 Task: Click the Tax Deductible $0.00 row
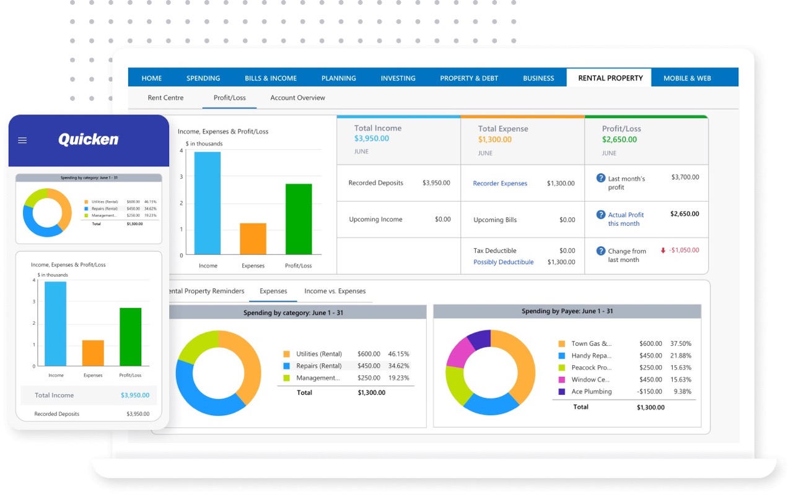point(524,251)
